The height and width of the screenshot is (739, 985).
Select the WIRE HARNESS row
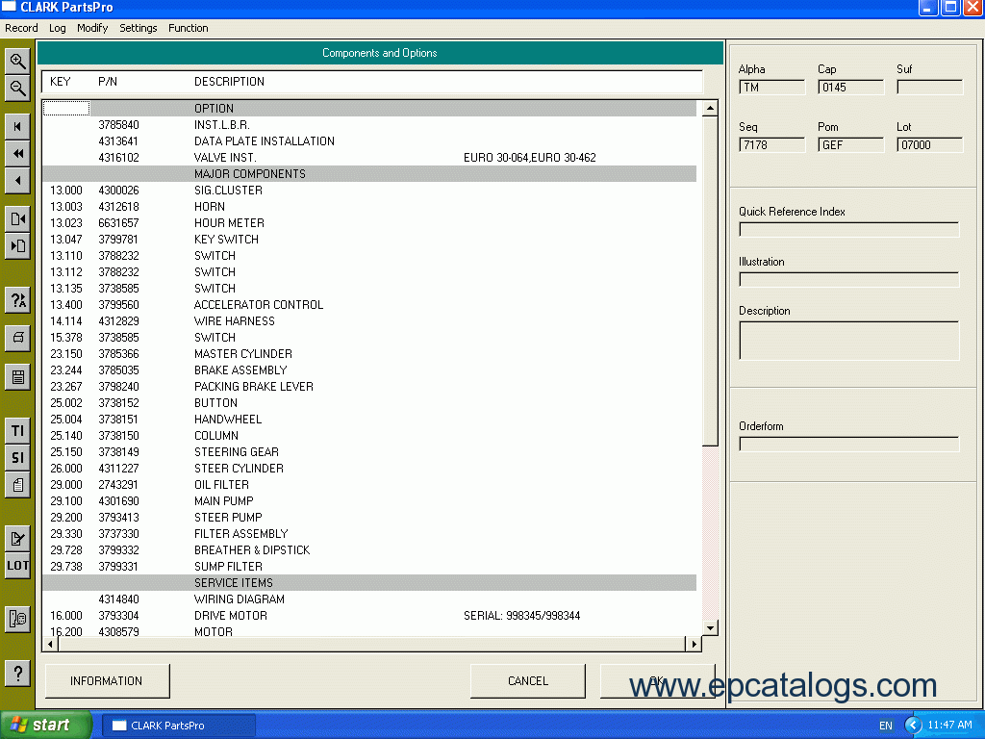click(369, 321)
